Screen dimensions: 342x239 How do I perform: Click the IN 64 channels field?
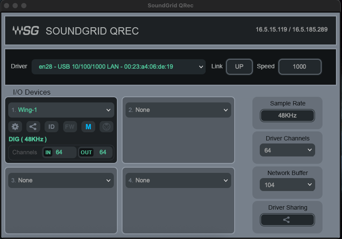[59, 152]
